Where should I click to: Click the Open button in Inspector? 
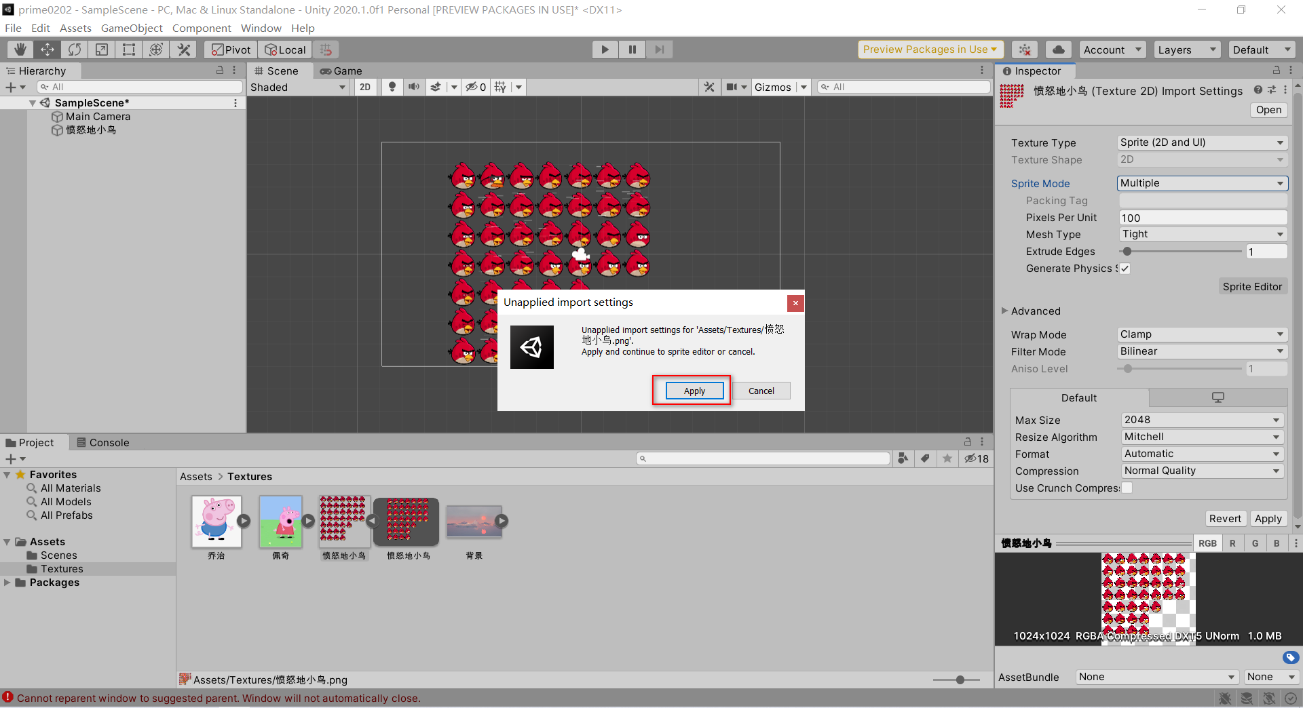pos(1268,110)
